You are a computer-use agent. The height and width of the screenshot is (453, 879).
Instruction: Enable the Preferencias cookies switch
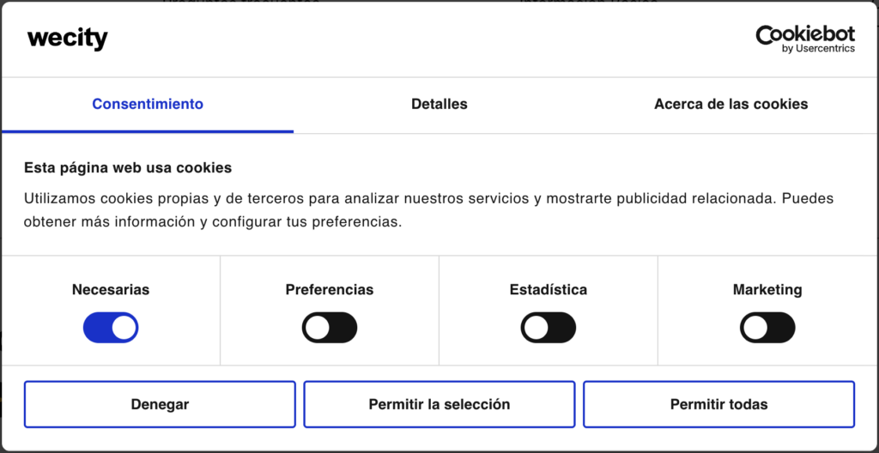coord(330,328)
